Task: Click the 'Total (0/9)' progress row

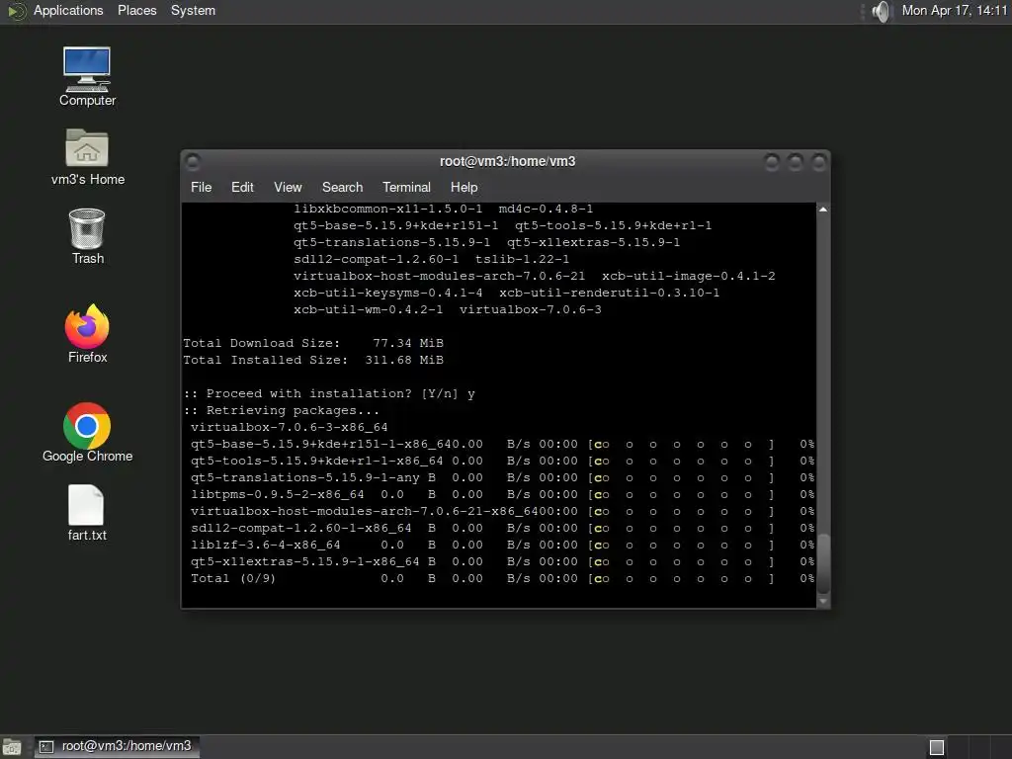Action: 502,578
